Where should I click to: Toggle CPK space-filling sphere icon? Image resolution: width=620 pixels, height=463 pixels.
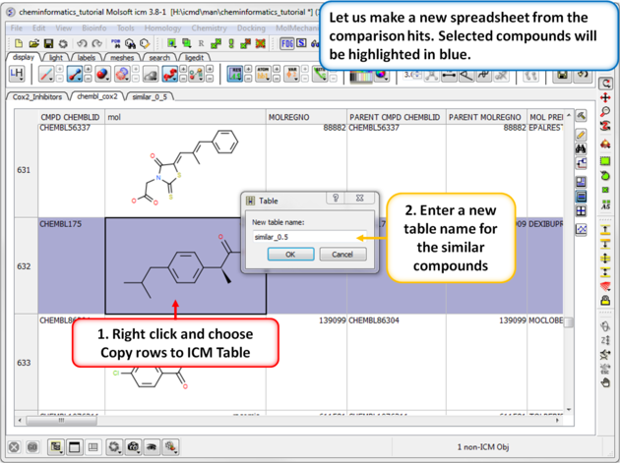click(102, 74)
